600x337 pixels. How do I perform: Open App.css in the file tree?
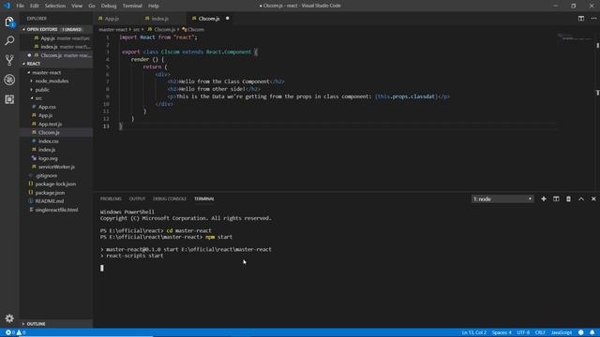47,107
